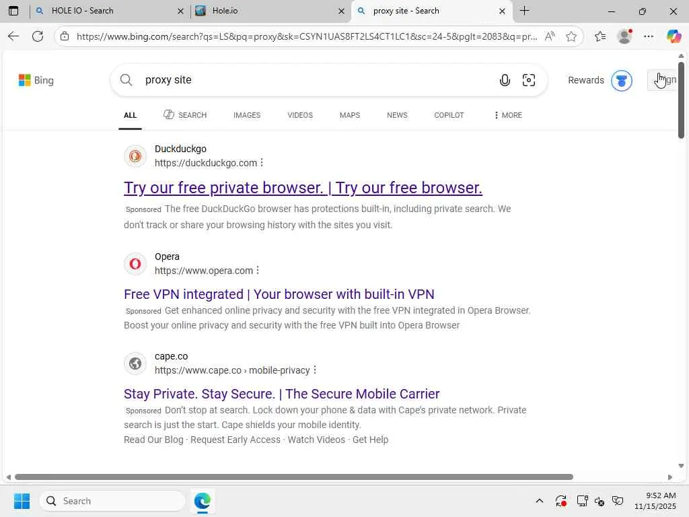The height and width of the screenshot is (517, 689).
Task: Switch to the VIDEOS tab
Action: pos(300,115)
